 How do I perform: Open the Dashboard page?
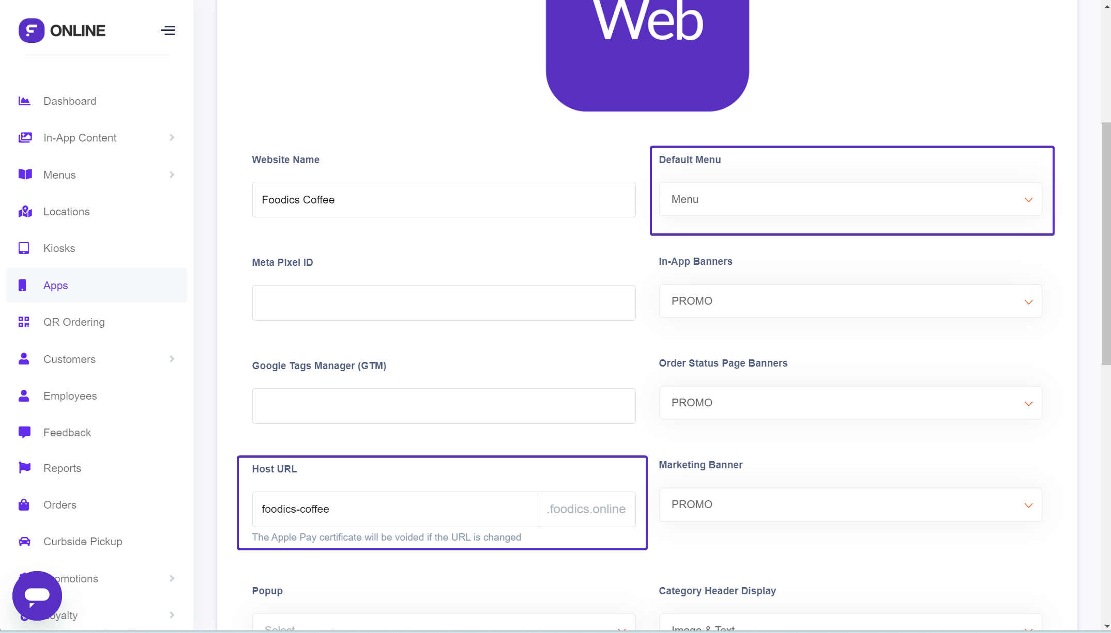[70, 101]
